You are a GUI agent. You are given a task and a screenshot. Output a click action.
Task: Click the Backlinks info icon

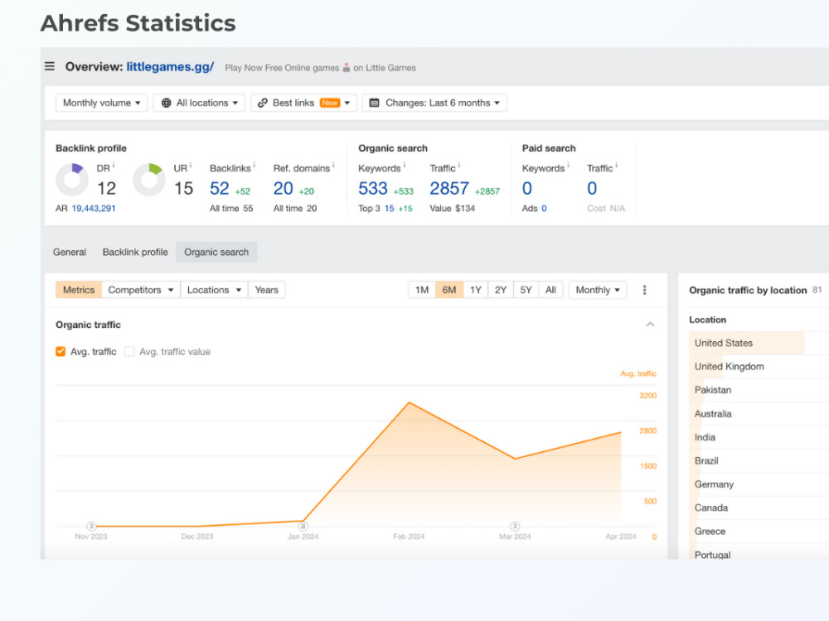click(x=255, y=166)
